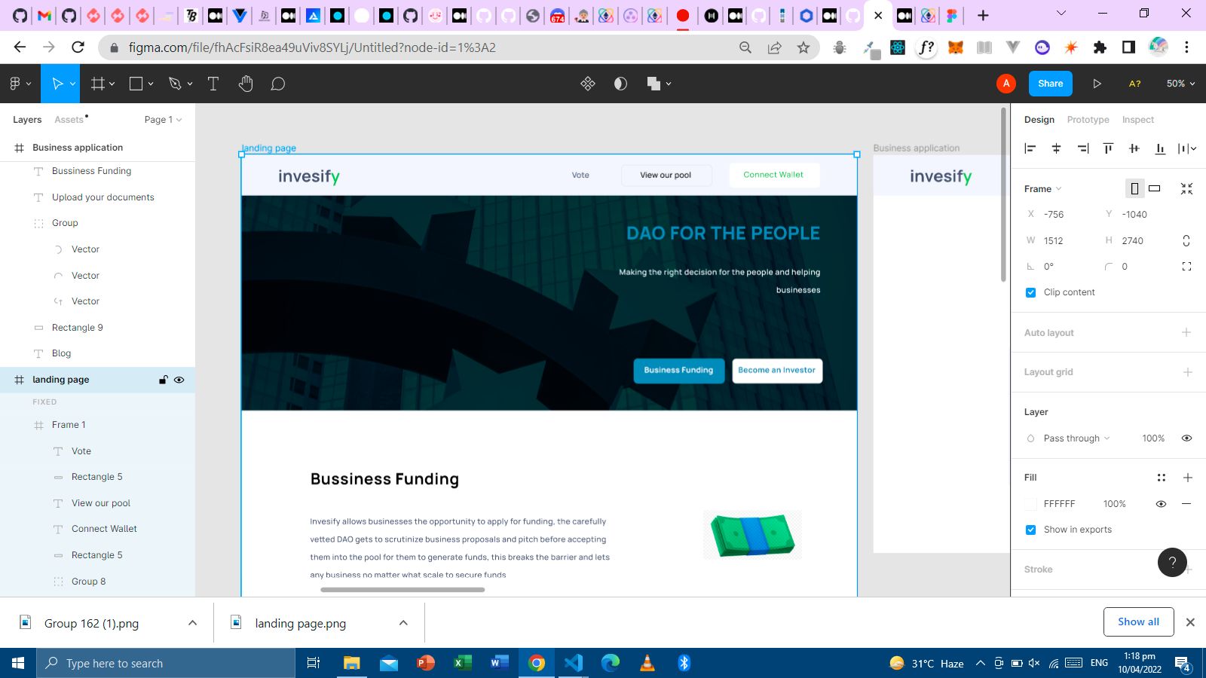Click the FFFFFF fill color swatch
Screen dimensions: 1206x678
[1030, 504]
